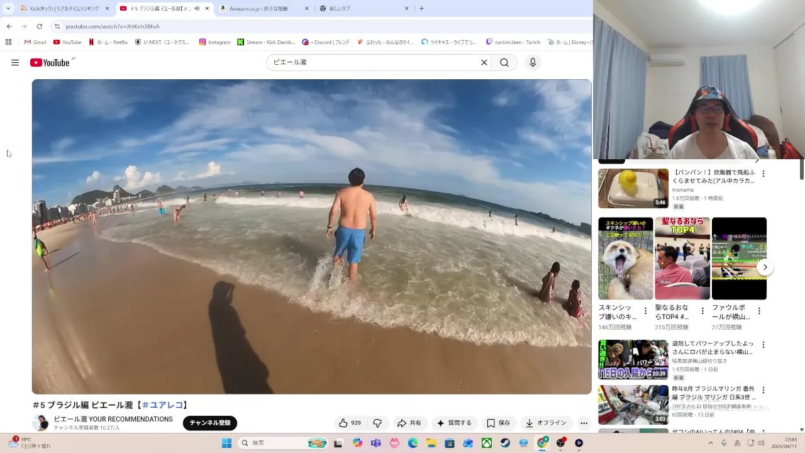
Task: Click the YouTube logo to go home
Action: [50, 62]
